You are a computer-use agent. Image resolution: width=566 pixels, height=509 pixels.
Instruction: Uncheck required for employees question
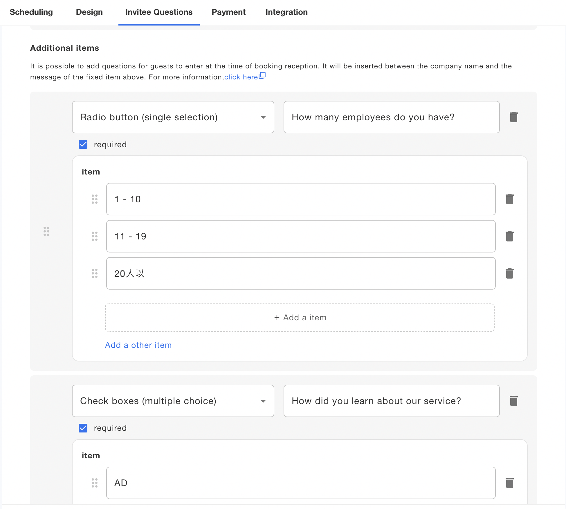tap(83, 144)
